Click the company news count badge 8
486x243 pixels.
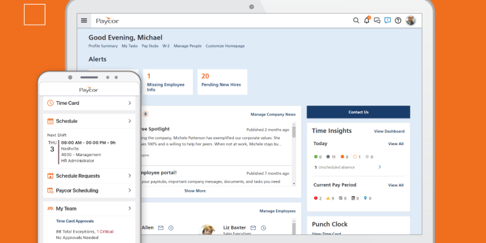(x=145, y=114)
